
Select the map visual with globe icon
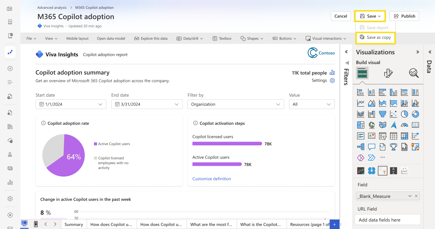372,125
